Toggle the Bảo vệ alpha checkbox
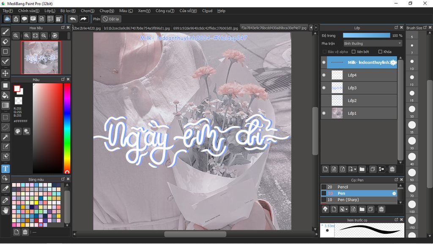 324,52
